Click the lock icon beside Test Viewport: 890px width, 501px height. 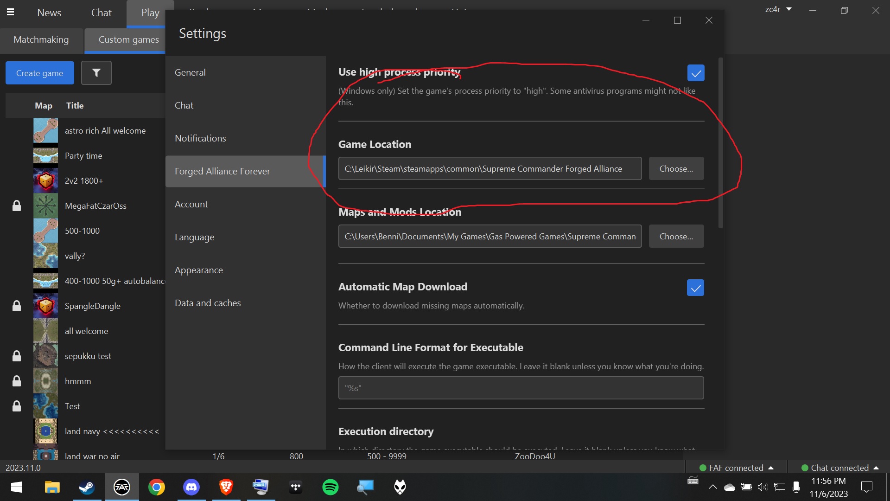click(x=17, y=406)
